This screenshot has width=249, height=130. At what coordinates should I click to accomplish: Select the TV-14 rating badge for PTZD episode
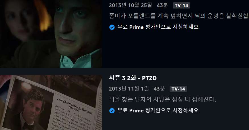click(178, 89)
